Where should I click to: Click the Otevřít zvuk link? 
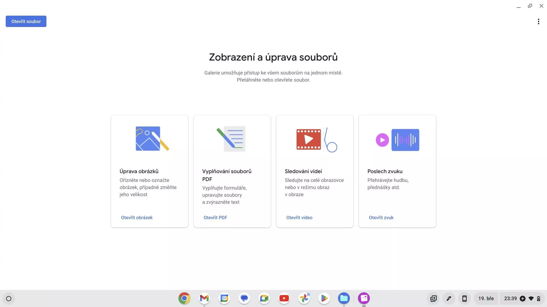(381, 217)
